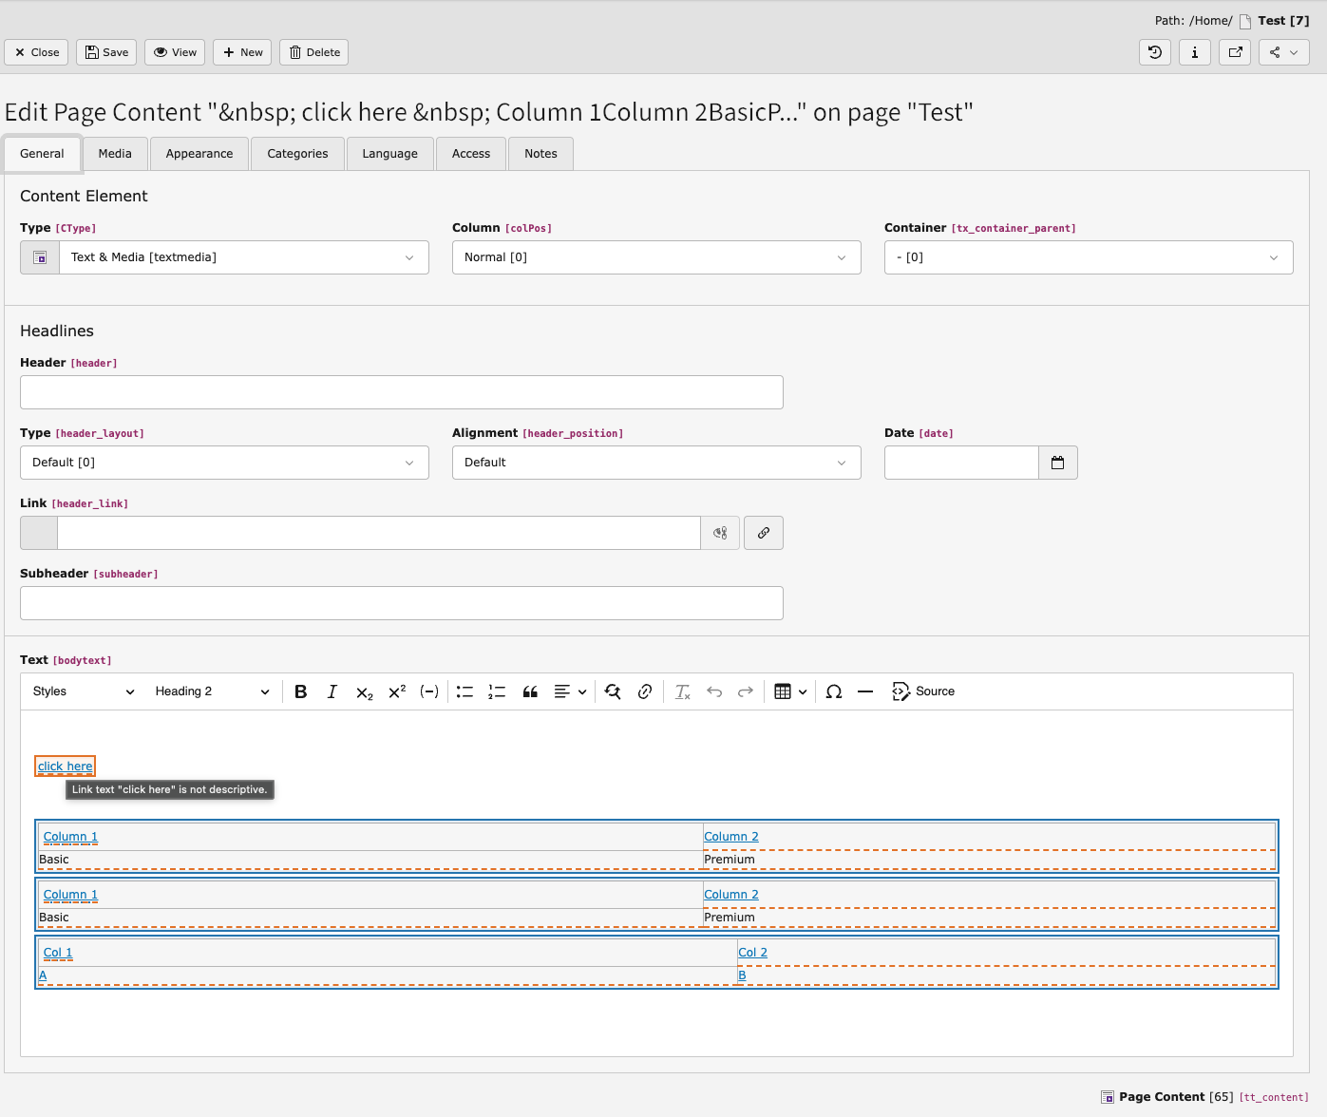Open in new window icon

point(1235,52)
